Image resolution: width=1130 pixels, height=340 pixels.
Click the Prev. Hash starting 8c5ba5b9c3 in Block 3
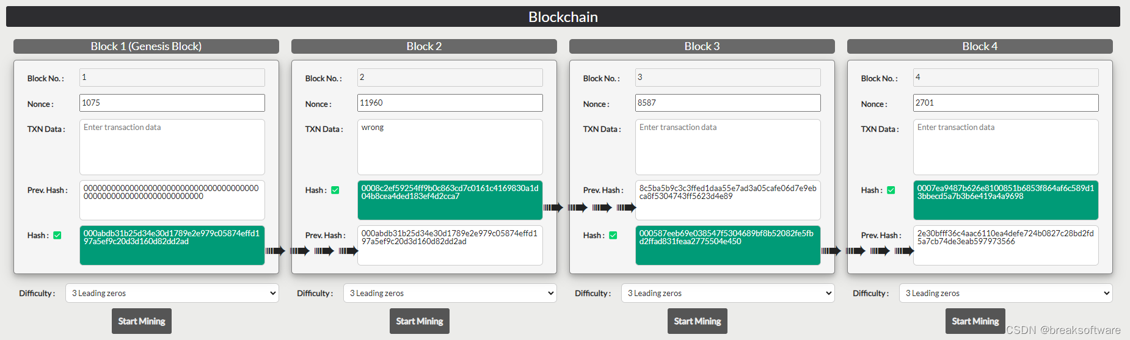point(728,200)
